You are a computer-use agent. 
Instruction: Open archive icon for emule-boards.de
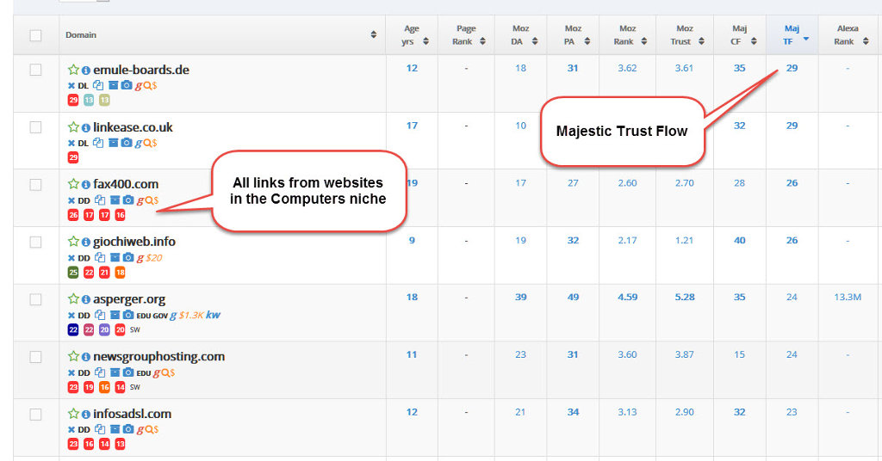pos(113,85)
